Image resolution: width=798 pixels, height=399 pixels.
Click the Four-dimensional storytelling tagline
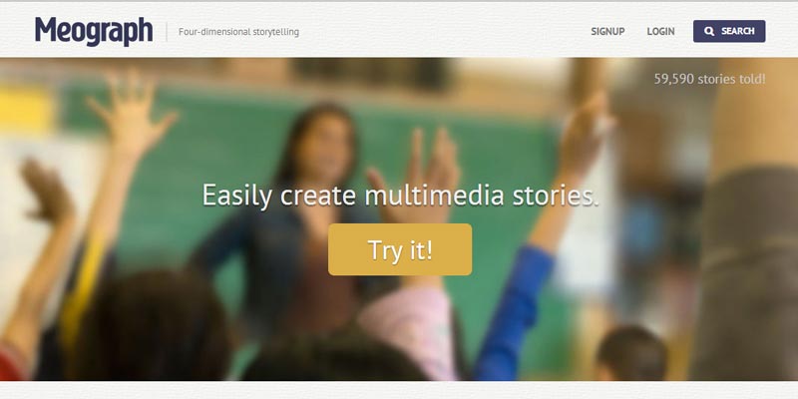[x=238, y=32]
